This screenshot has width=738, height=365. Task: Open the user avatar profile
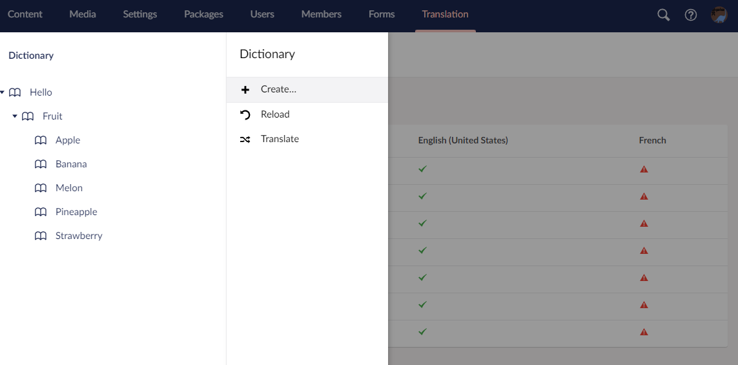[719, 15]
